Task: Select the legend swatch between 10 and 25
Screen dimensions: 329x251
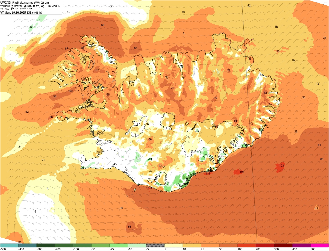Action: click(192, 245)
